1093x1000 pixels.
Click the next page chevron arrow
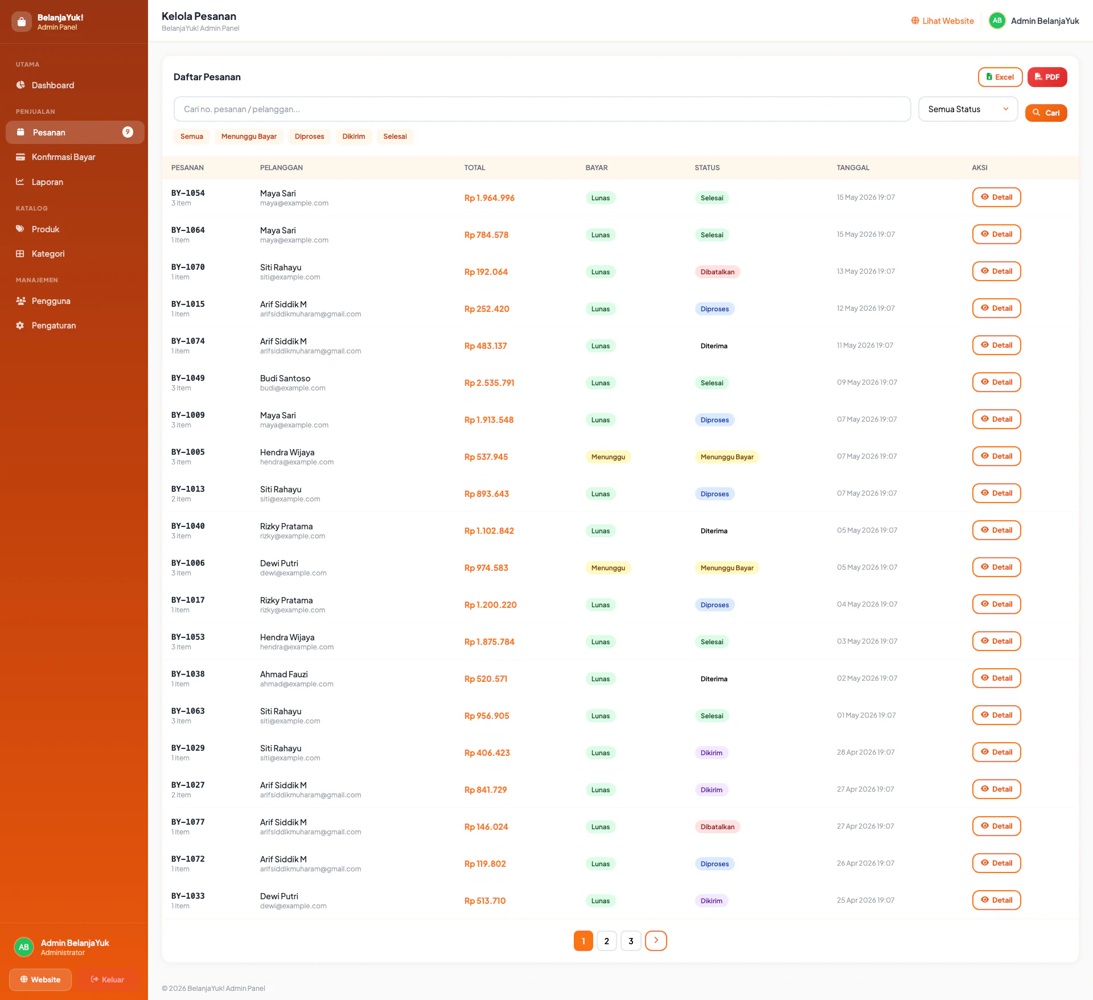tap(656, 941)
